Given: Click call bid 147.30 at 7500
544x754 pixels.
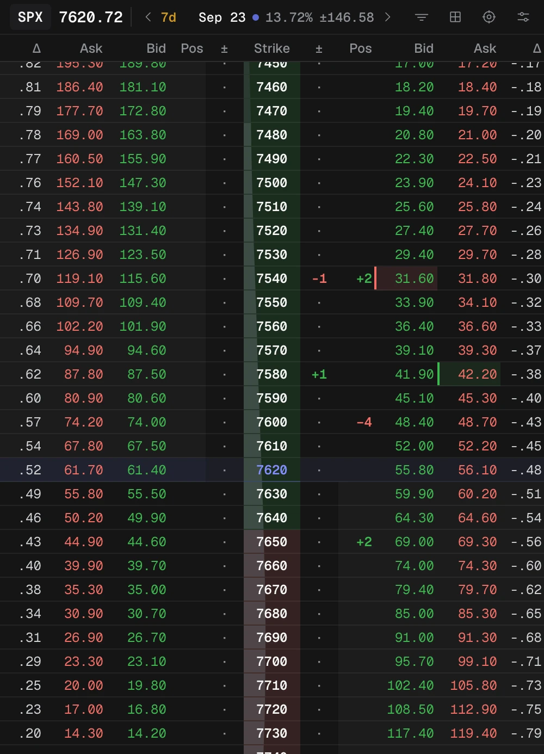Looking at the screenshot, I should pyautogui.click(x=143, y=183).
